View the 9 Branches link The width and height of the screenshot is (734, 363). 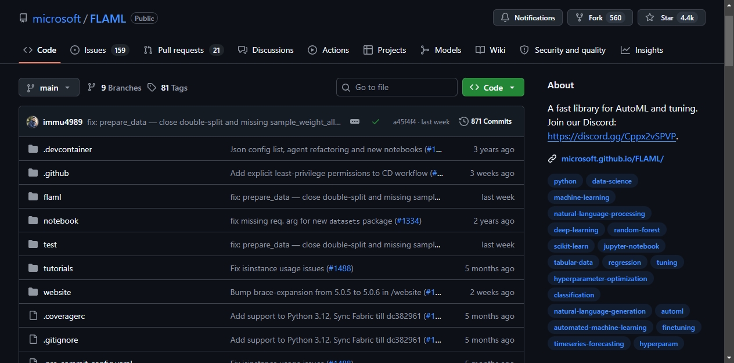tap(114, 88)
